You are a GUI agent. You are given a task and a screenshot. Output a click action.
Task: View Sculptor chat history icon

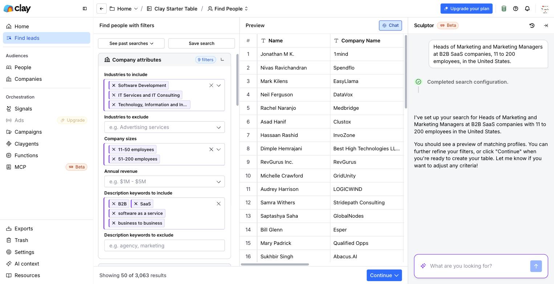[x=532, y=25]
